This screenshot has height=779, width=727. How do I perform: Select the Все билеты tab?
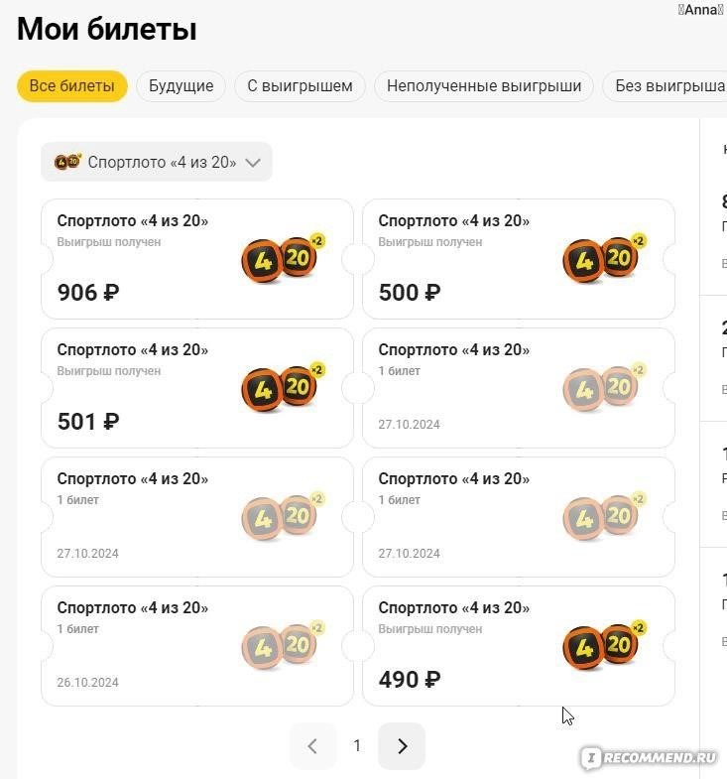[72, 86]
